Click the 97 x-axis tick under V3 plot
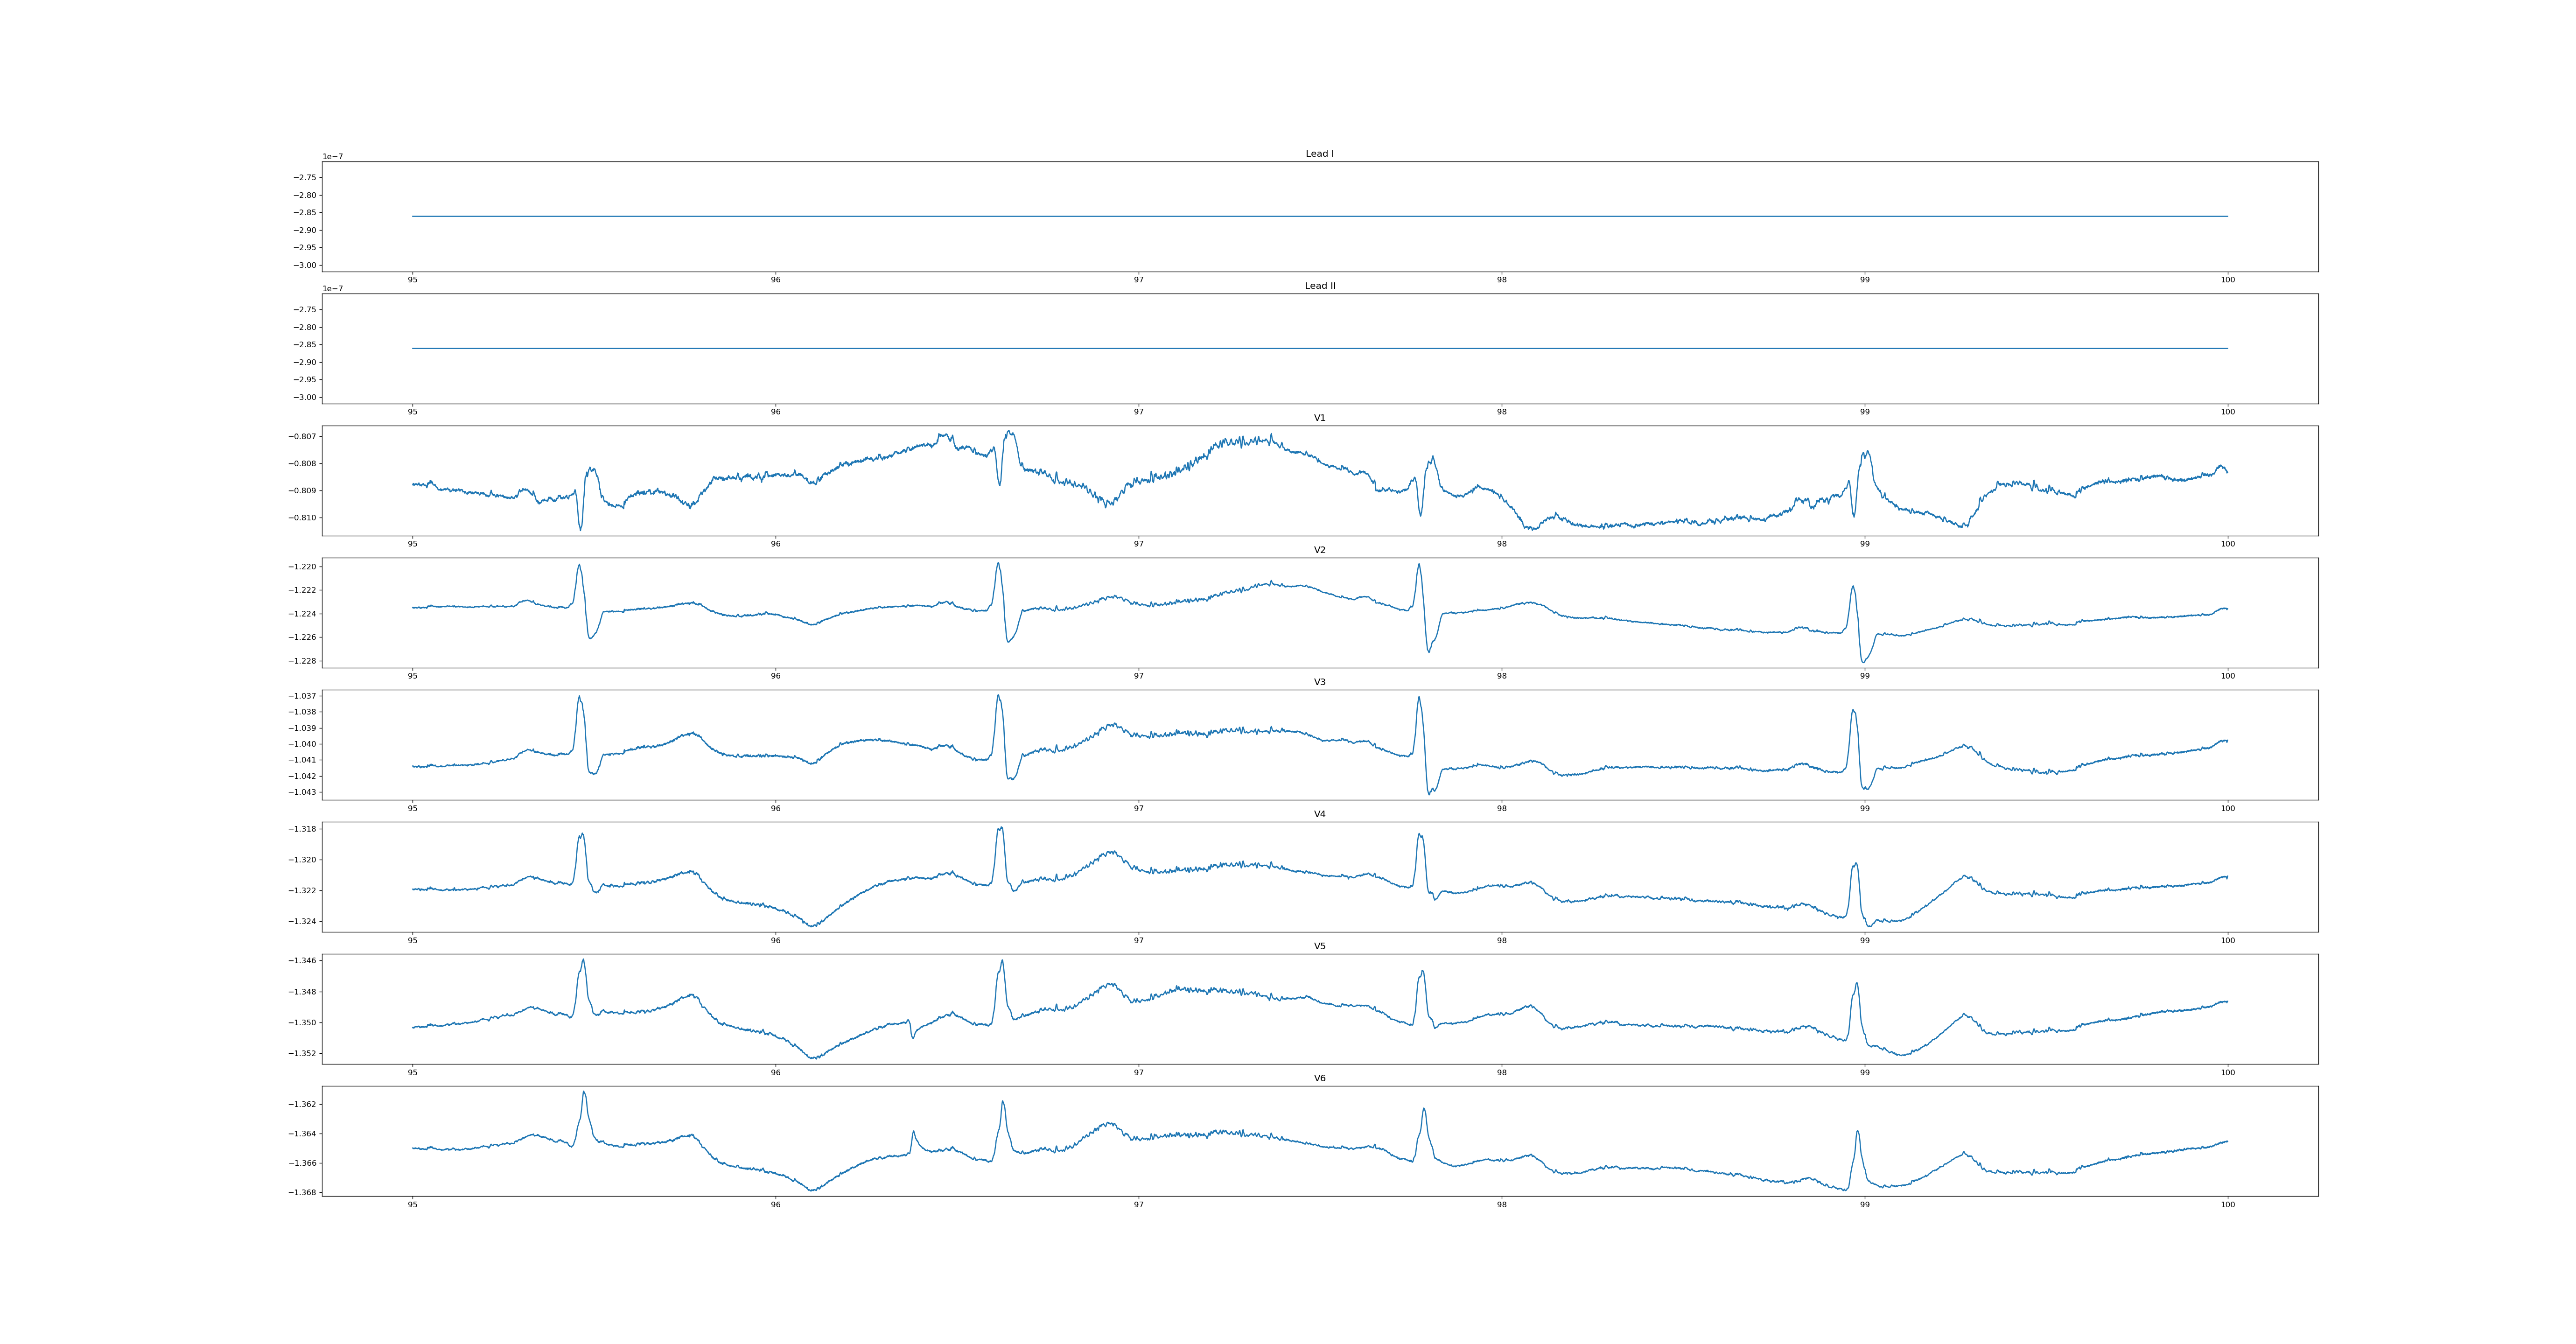 pyautogui.click(x=1138, y=808)
